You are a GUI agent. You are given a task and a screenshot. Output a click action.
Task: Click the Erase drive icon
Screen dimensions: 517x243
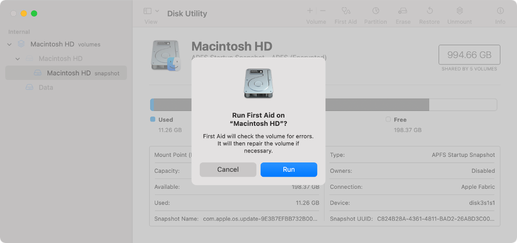(403, 11)
